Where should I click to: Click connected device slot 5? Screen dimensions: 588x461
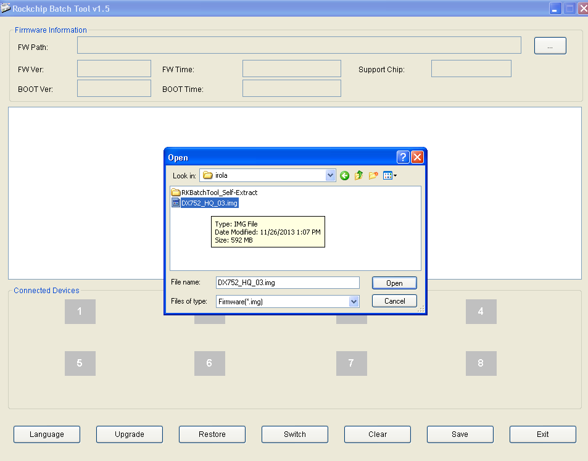pos(80,363)
